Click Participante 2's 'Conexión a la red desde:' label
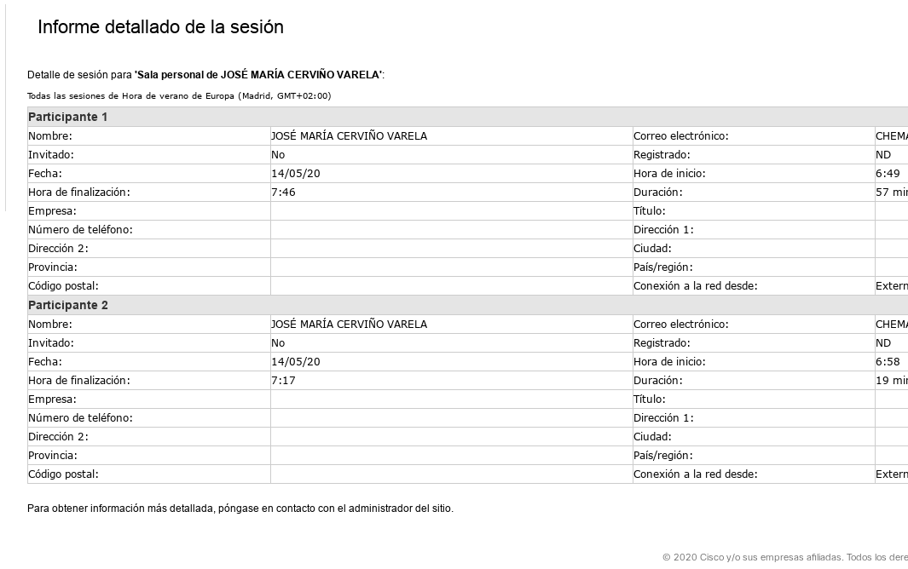This screenshot has height=569, width=908. point(695,474)
